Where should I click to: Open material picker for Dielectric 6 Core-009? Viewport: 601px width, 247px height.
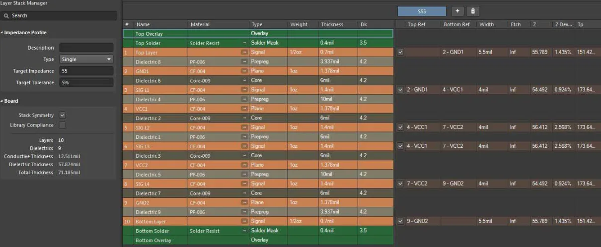[244, 80]
